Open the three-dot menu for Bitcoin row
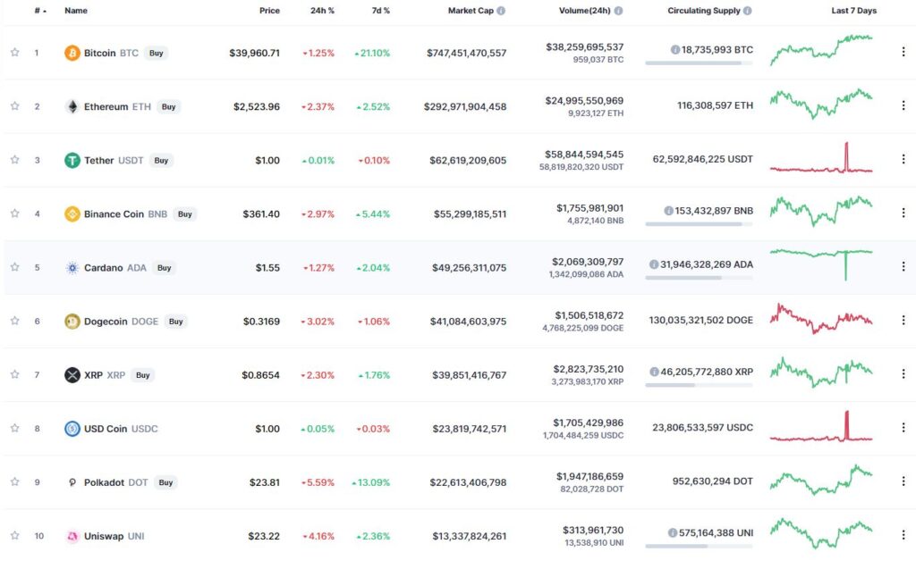Image resolution: width=916 pixels, height=561 pixels. pos(903,52)
